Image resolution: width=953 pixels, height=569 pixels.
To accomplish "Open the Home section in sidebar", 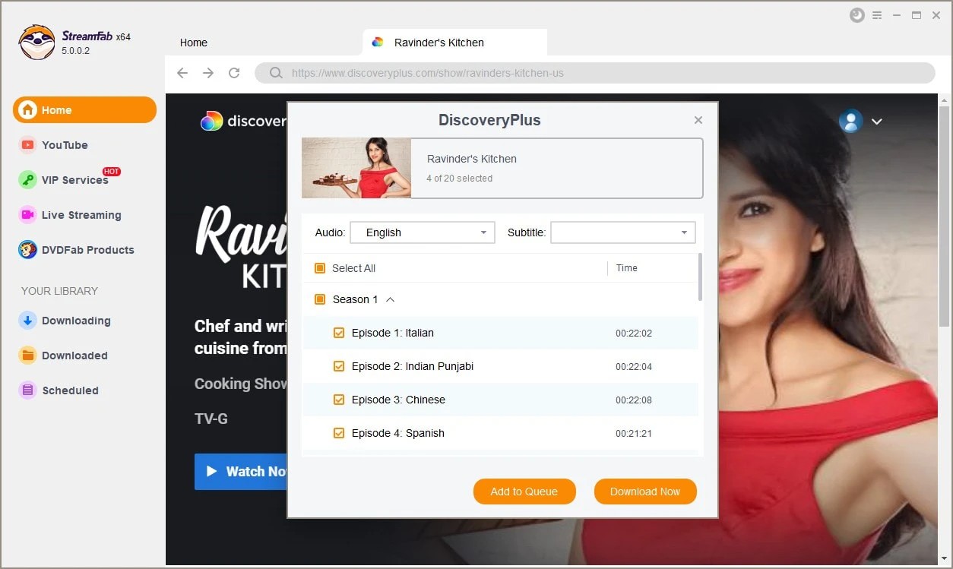I will click(x=56, y=109).
